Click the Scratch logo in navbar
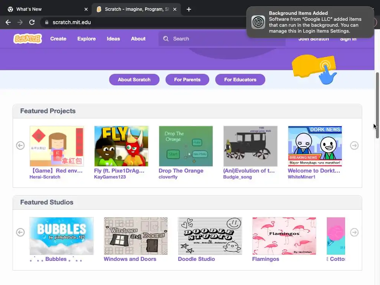Image resolution: width=380 pixels, height=285 pixels. click(27, 39)
